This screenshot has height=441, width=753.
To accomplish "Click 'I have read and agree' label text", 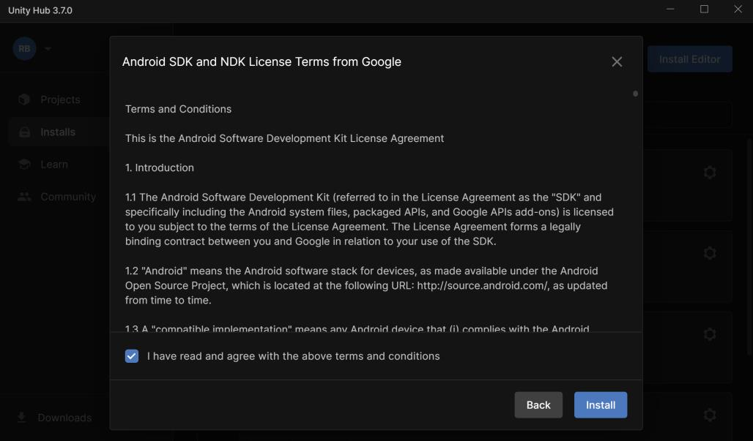I will (x=294, y=356).
